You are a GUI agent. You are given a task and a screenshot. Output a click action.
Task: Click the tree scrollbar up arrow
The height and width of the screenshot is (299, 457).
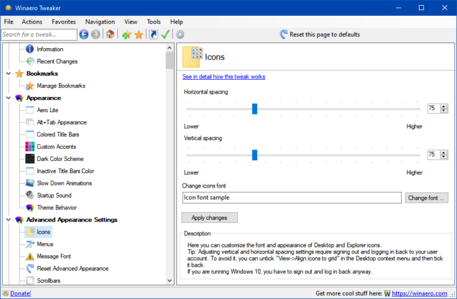pos(169,48)
